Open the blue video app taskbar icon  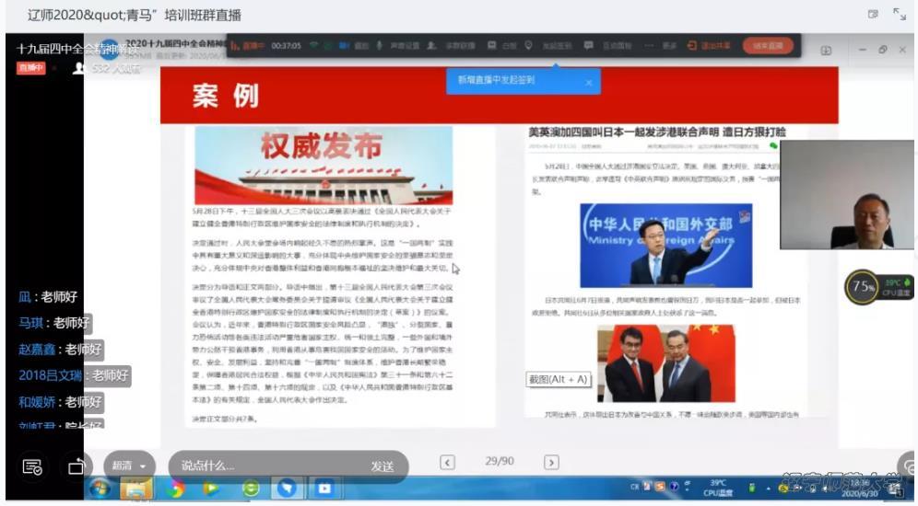coord(324,489)
